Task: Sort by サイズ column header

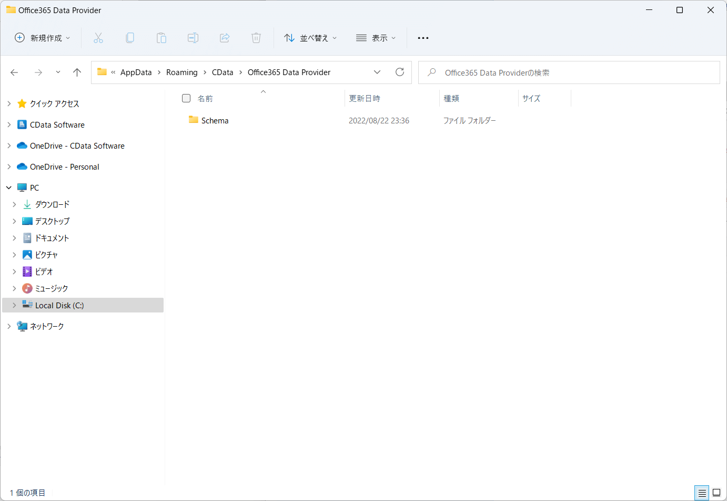Action: coord(531,98)
